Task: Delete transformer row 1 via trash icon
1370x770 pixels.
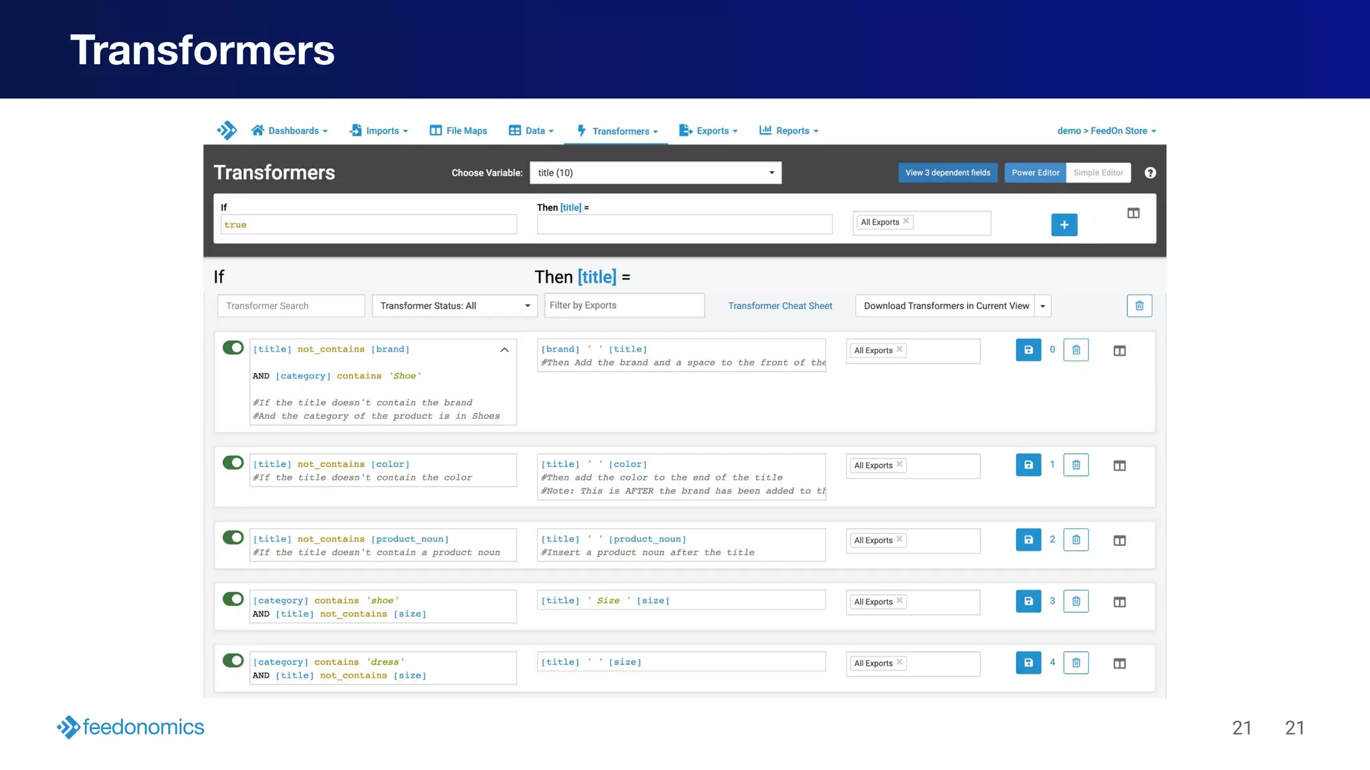Action: tap(1076, 465)
